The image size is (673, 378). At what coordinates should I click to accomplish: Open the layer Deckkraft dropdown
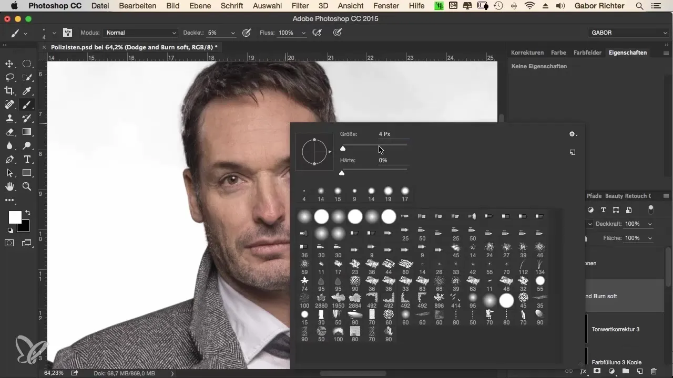point(650,224)
